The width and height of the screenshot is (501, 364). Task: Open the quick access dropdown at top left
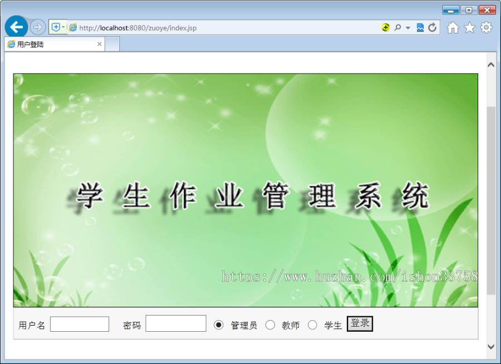(63, 27)
